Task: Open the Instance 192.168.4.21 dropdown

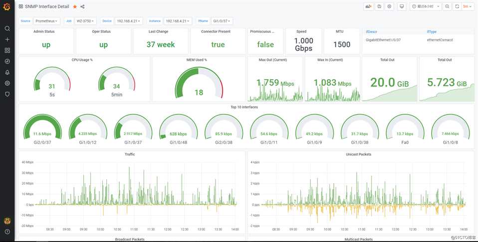Action: point(178,21)
